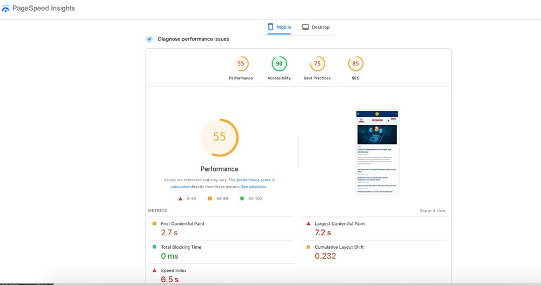Click the orange square 50–89 legend icon
The width and height of the screenshot is (541, 285).
(210, 198)
